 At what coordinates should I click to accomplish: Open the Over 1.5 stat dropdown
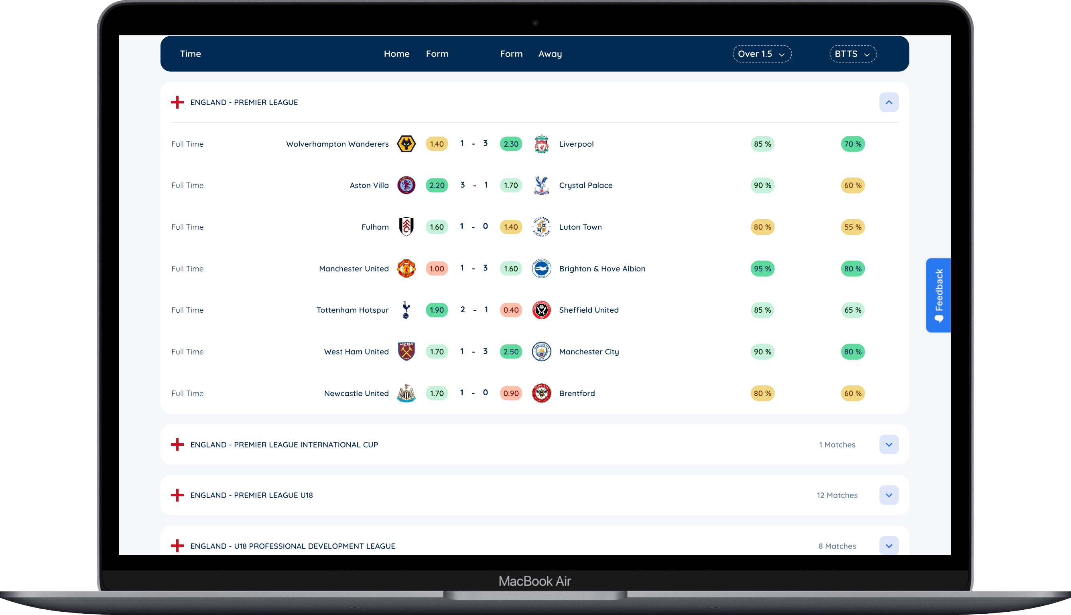(762, 54)
